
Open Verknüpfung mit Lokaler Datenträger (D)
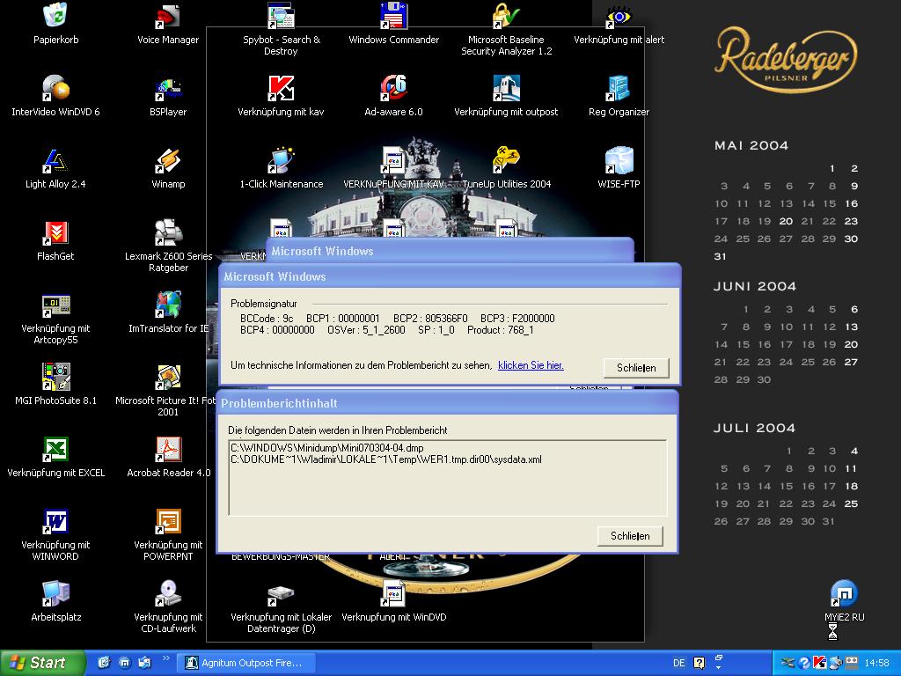[281, 609]
